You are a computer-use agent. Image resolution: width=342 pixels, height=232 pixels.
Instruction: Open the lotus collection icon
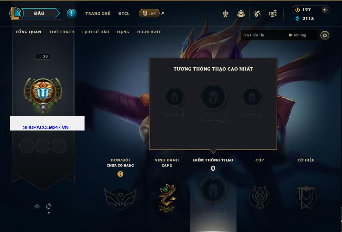226,14
